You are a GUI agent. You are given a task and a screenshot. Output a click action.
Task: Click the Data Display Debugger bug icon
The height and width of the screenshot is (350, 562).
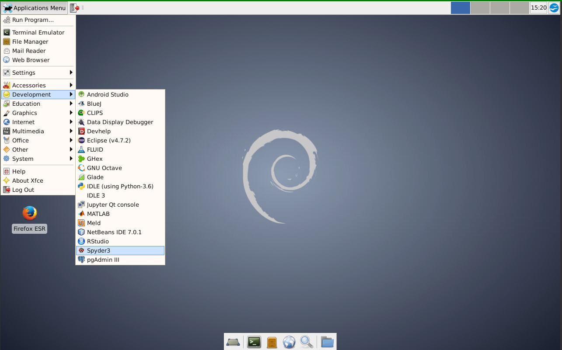pos(81,122)
